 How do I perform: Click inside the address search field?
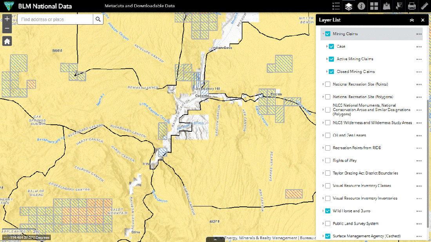pyautogui.click(x=55, y=18)
